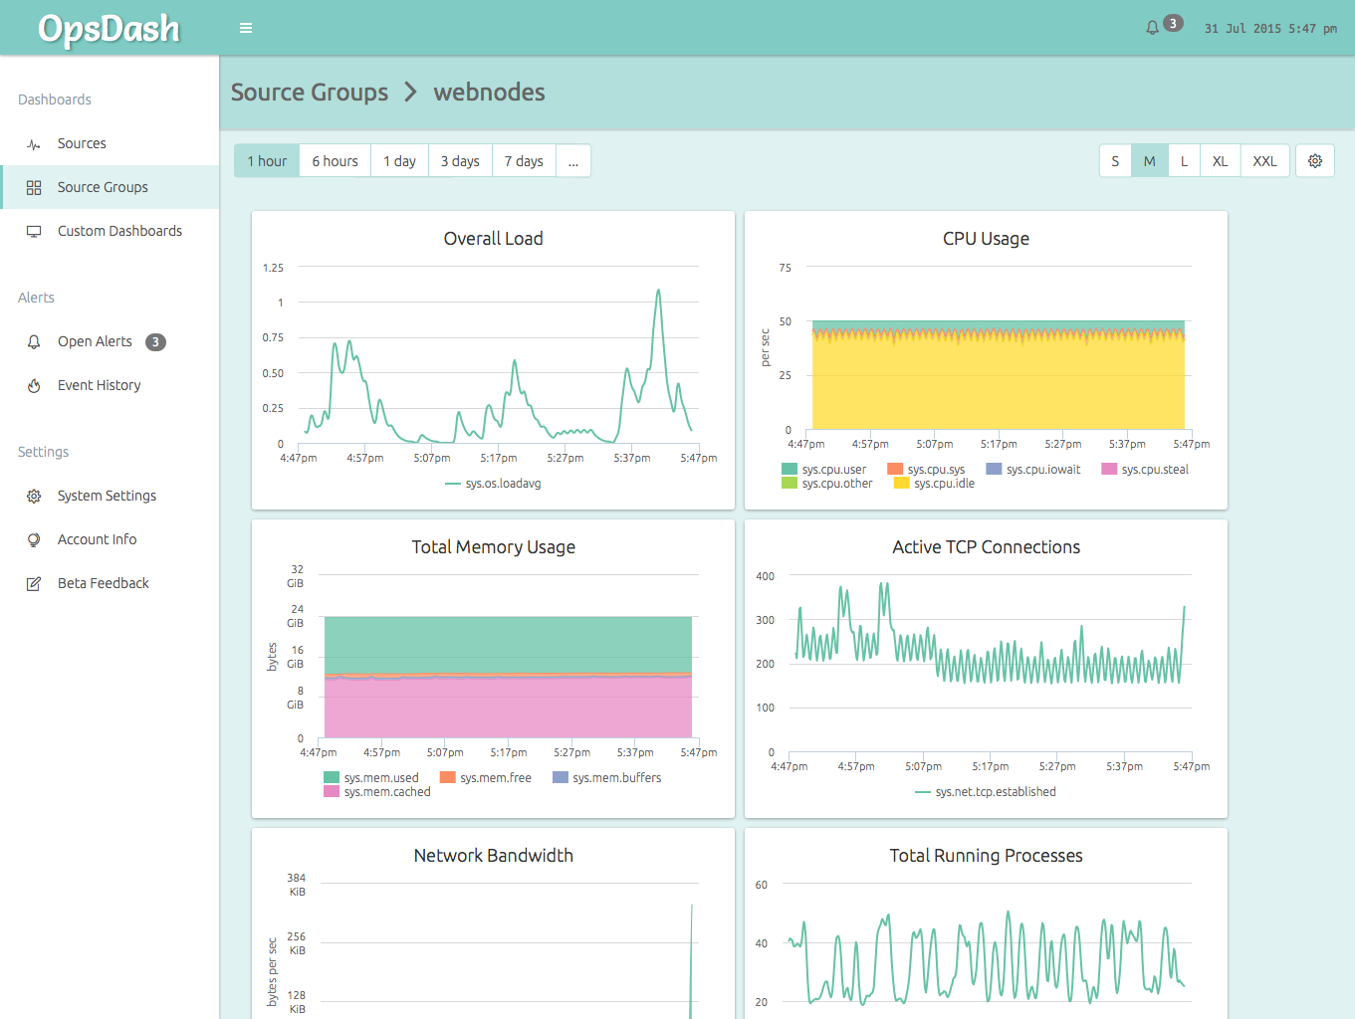
Task: Open the dashboard settings gear button
Action: (x=1315, y=160)
